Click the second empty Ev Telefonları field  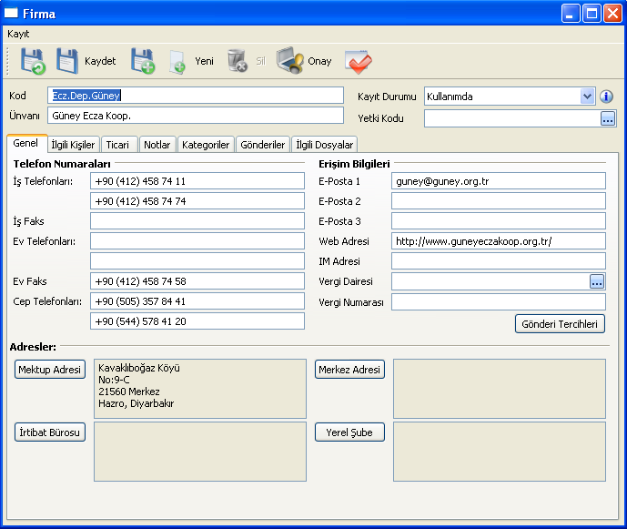(x=197, y=261)
